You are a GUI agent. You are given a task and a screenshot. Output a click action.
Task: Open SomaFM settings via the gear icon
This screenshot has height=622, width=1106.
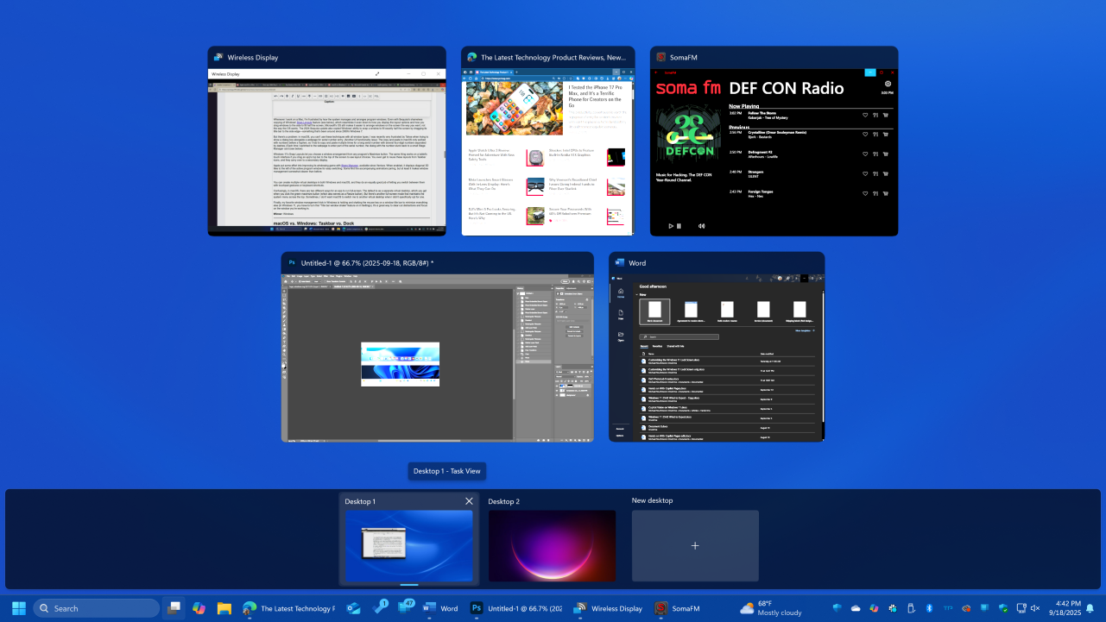pos(887,83)
